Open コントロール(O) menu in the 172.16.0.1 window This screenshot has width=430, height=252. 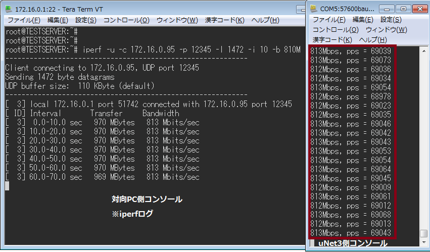126,20
